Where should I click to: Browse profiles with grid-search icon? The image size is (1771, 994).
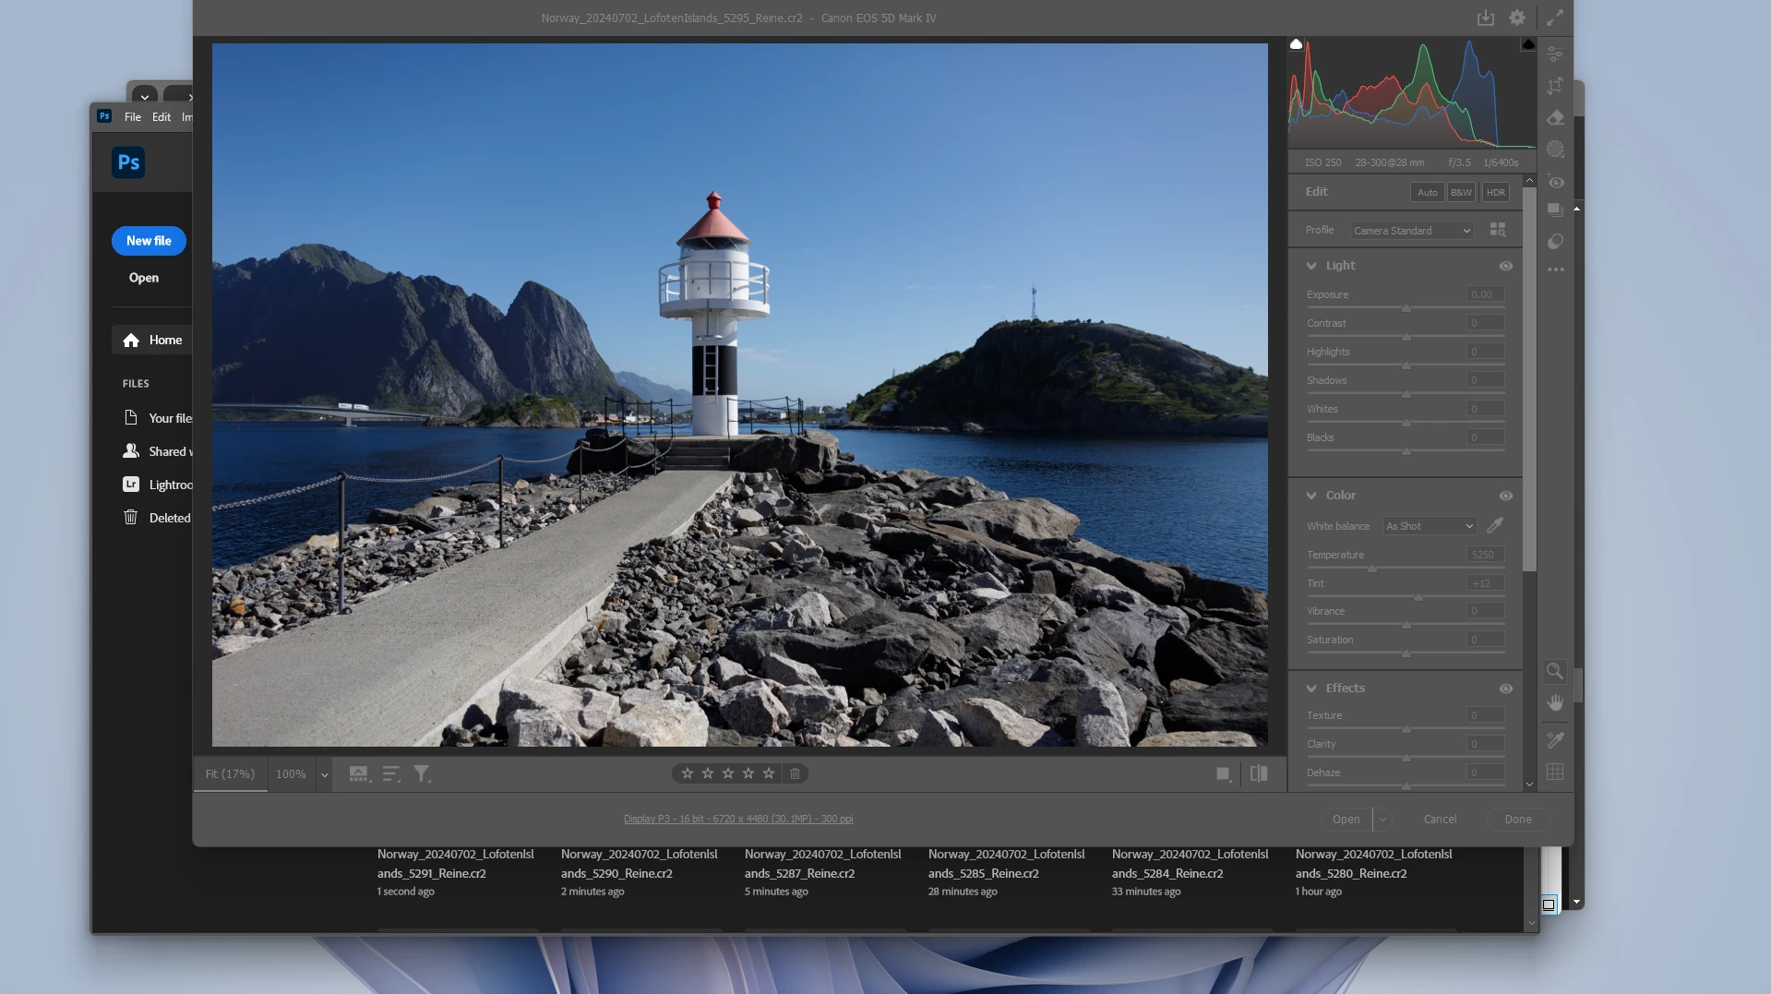1498,230
